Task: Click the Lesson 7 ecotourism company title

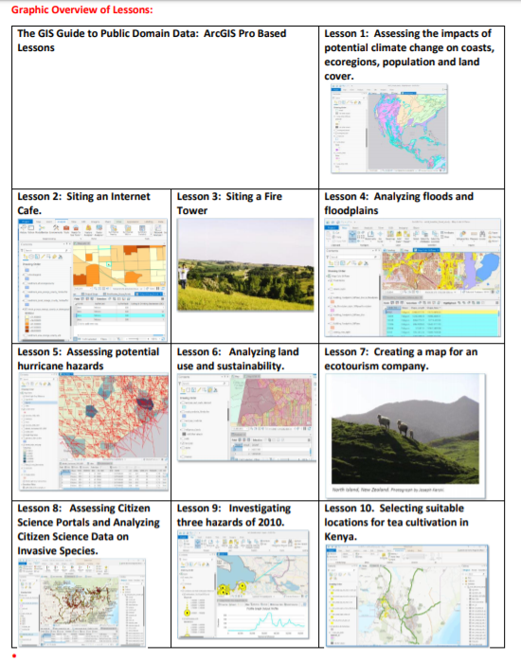Action: point(401,359)
